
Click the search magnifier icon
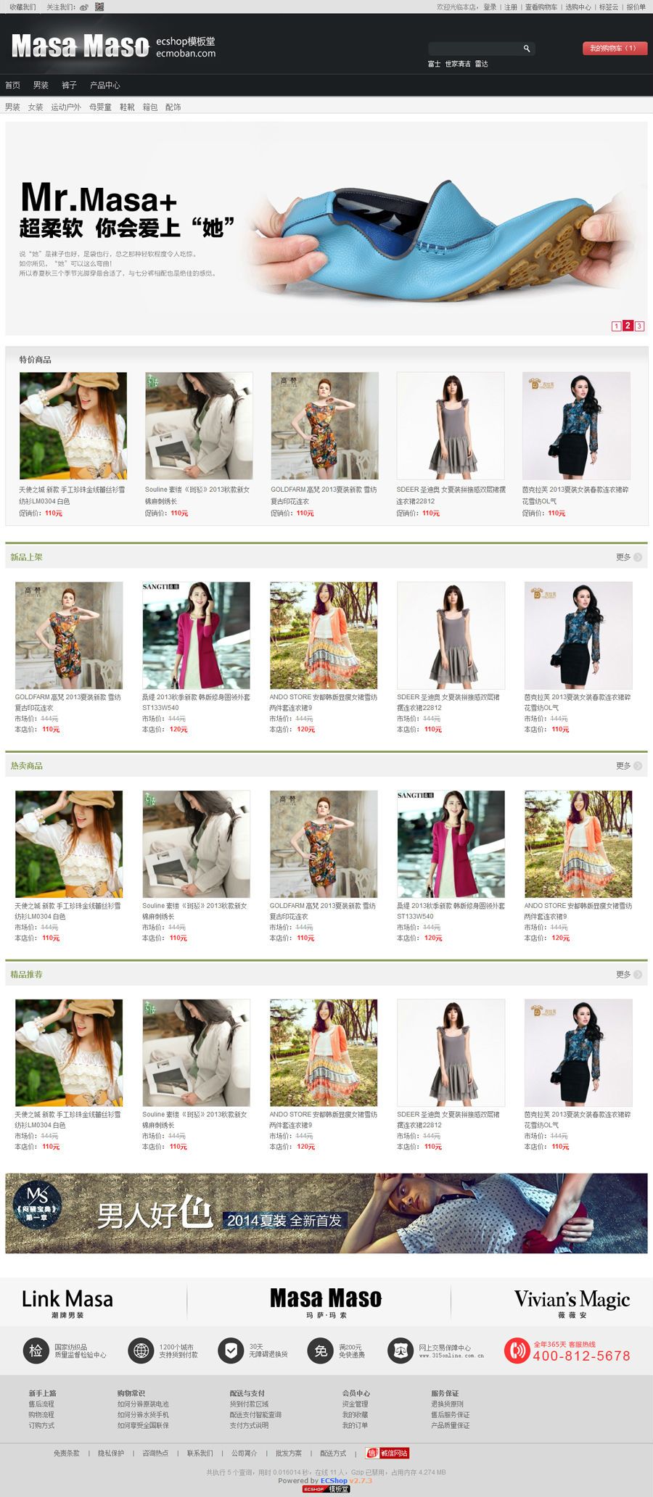pos(527,49)
